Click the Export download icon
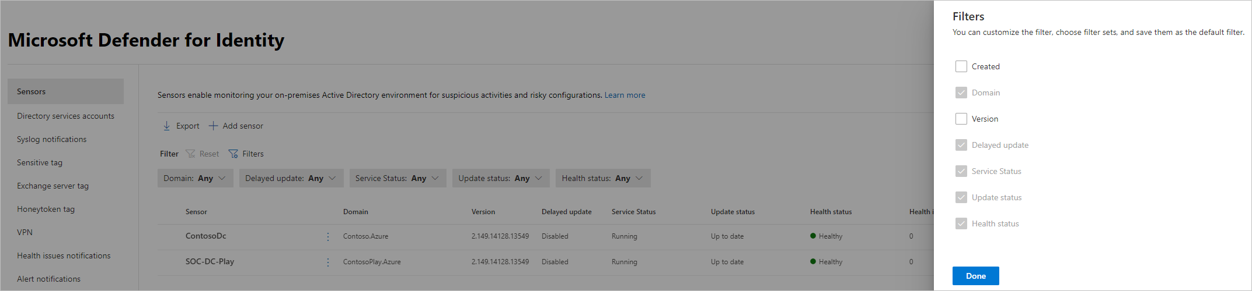 point(167,126)
